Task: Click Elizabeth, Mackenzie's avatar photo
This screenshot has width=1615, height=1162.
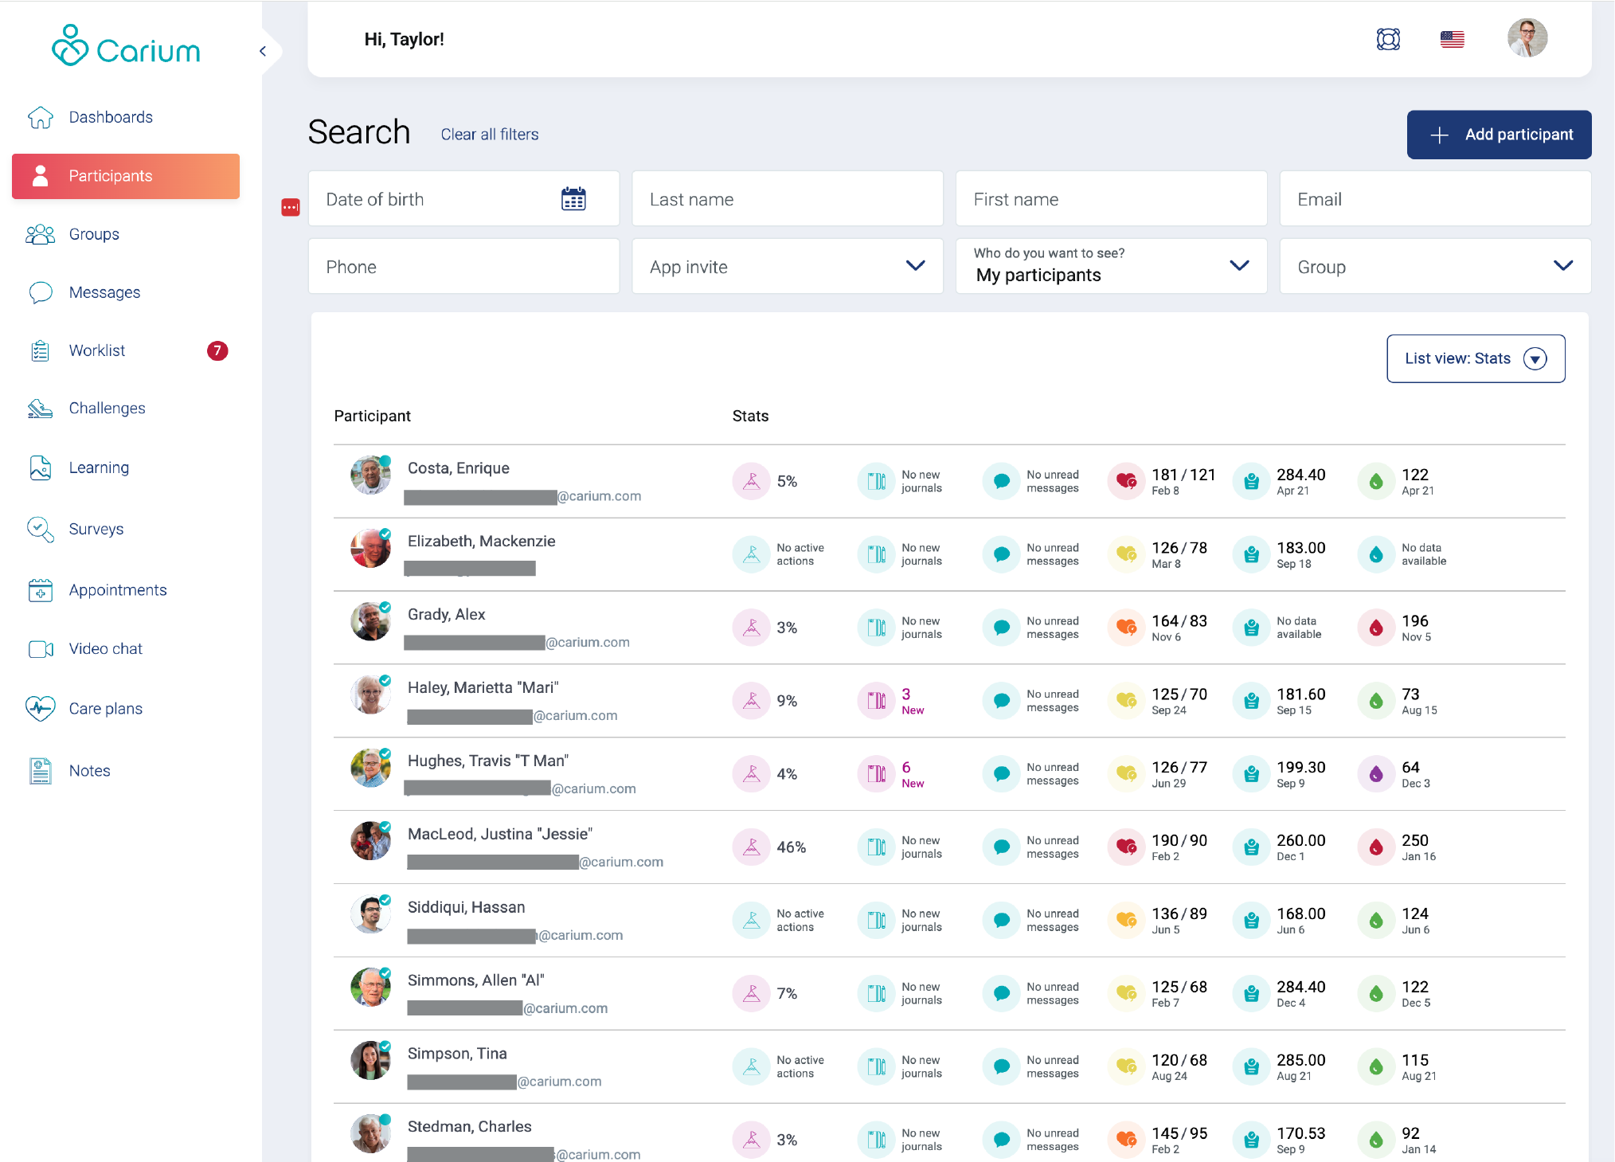Action: [370, 548]
